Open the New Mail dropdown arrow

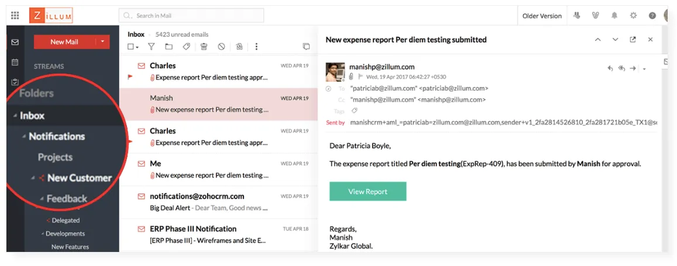tap(102, 42)
